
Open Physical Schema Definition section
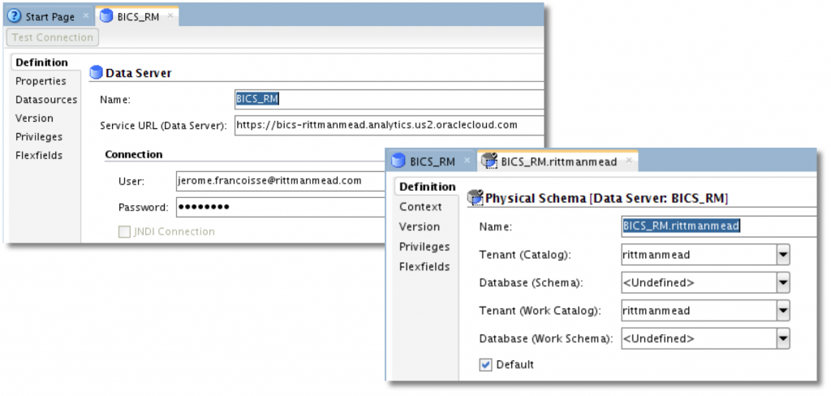pos(427,187)
